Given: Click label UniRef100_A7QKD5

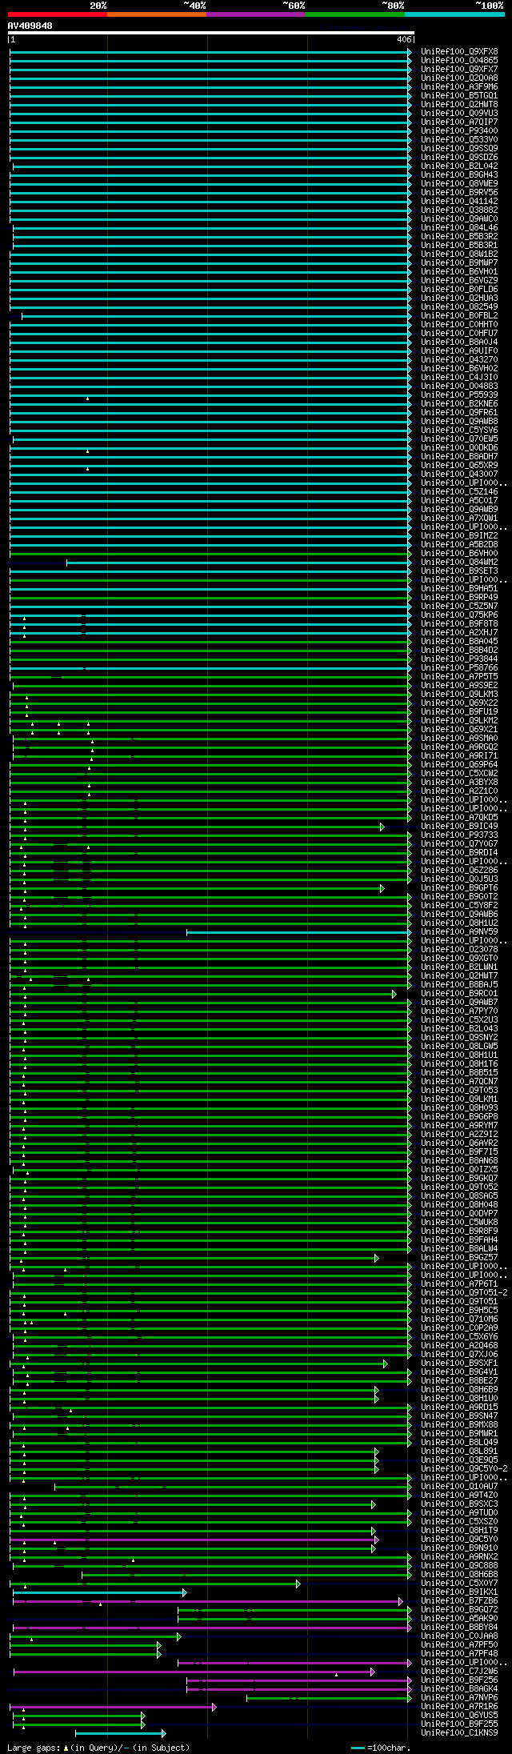Looking at the screenshot, I should pyautogui.click(x=459, y=817).
